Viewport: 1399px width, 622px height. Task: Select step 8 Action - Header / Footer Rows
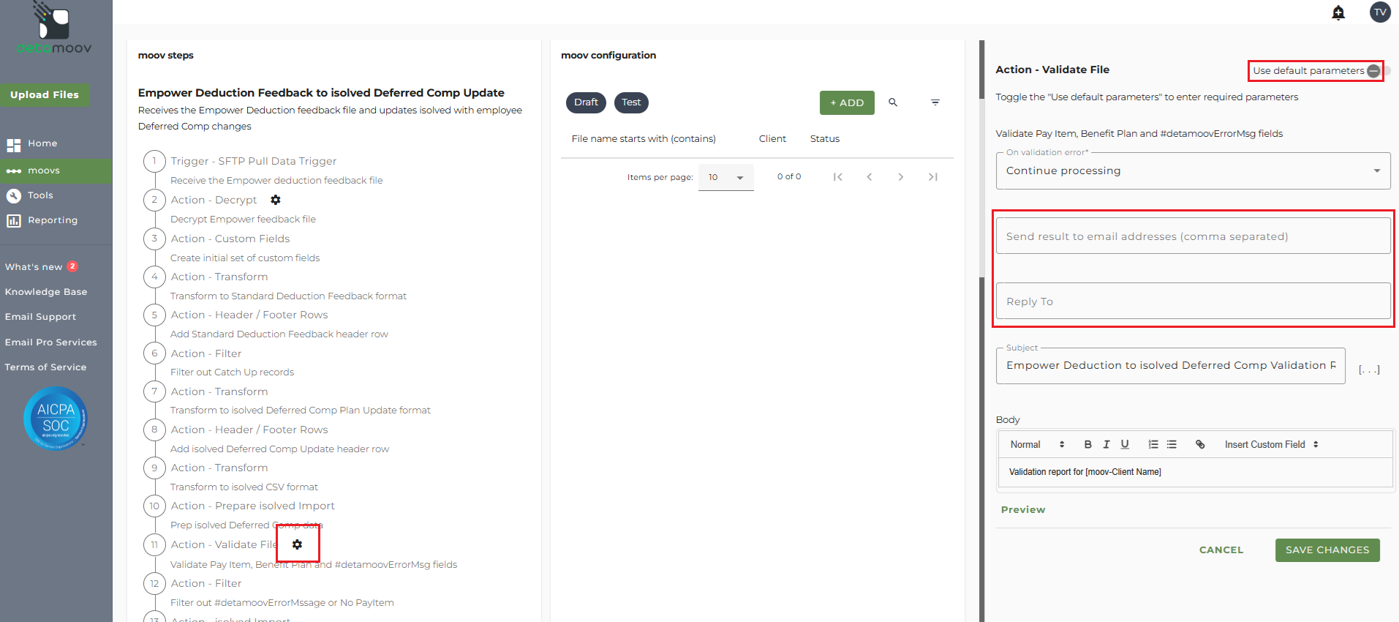pos(249,430)
